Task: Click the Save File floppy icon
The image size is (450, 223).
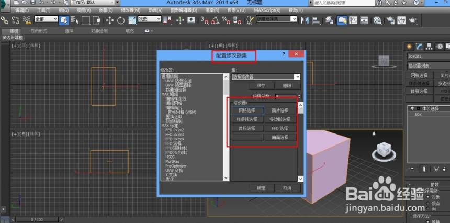Action: (x=32, y=3)
